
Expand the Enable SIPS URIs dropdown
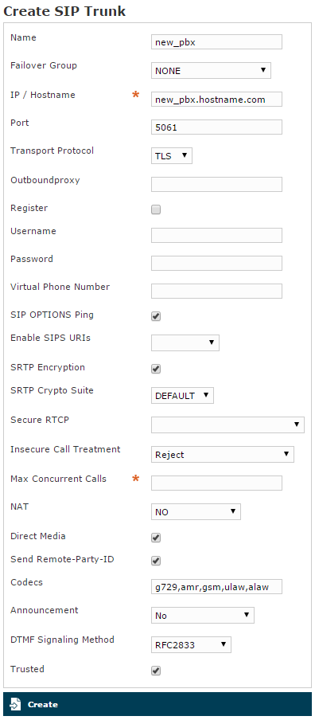(x=185, y=342)
